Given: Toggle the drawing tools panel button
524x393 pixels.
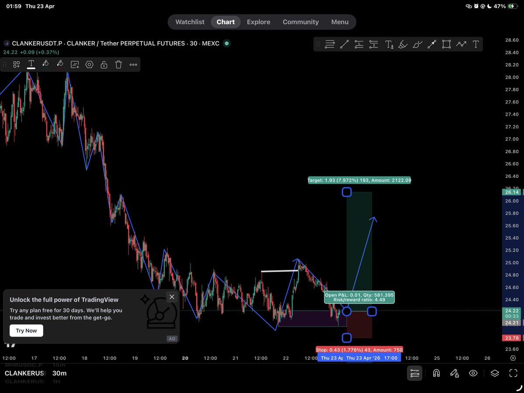Looking at the screenshot, I should pyautogui.click(x=415, y=373).
